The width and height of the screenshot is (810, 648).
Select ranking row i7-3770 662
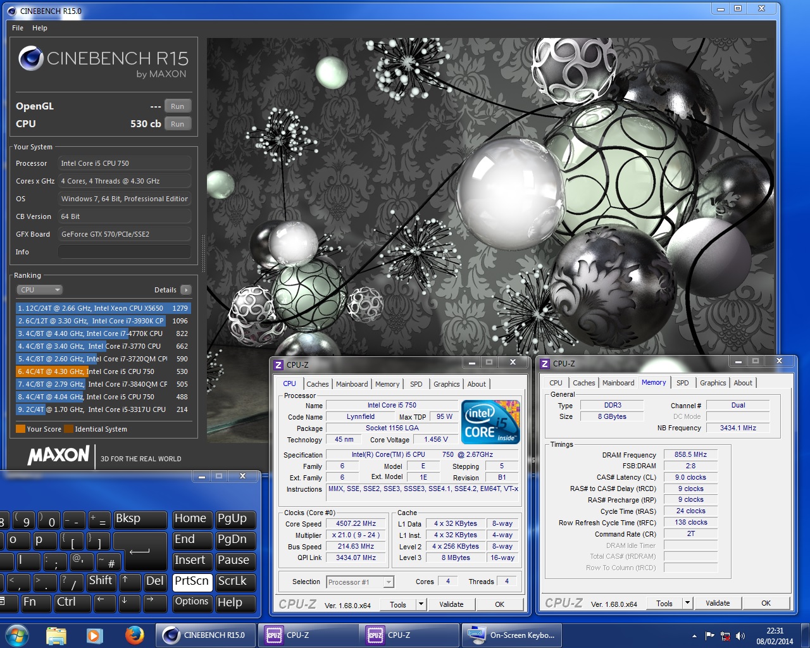click(x=103, y=346)
